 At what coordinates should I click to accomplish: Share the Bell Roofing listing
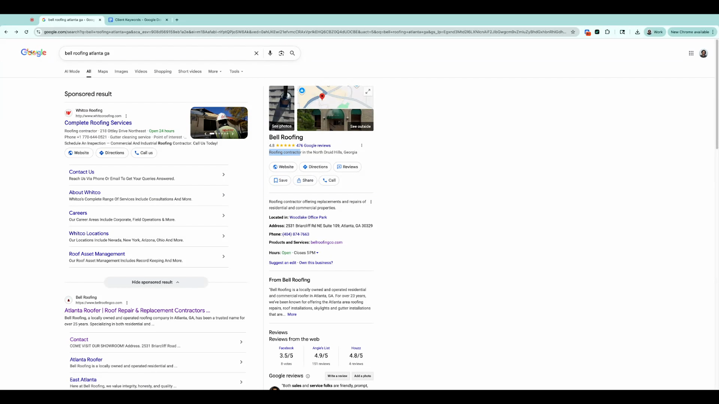tap(305, 180)
